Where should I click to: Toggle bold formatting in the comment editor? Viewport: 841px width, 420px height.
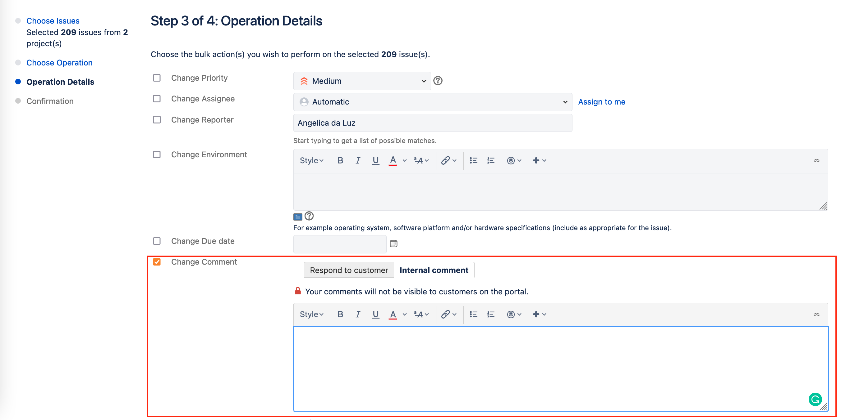pyautogui.click(x=340, y=314)
